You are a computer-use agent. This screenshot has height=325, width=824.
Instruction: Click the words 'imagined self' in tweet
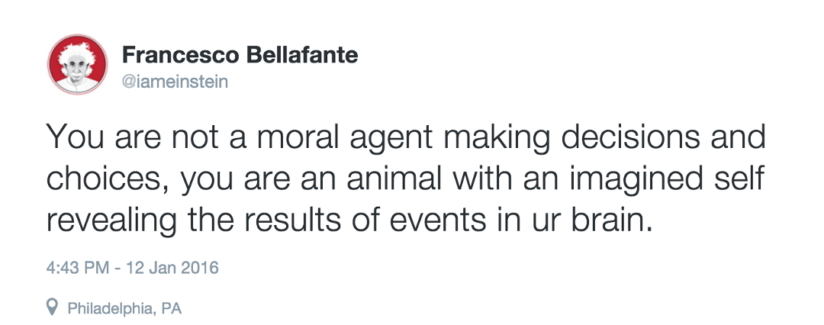pyautogui.click(x=666, y=180)
